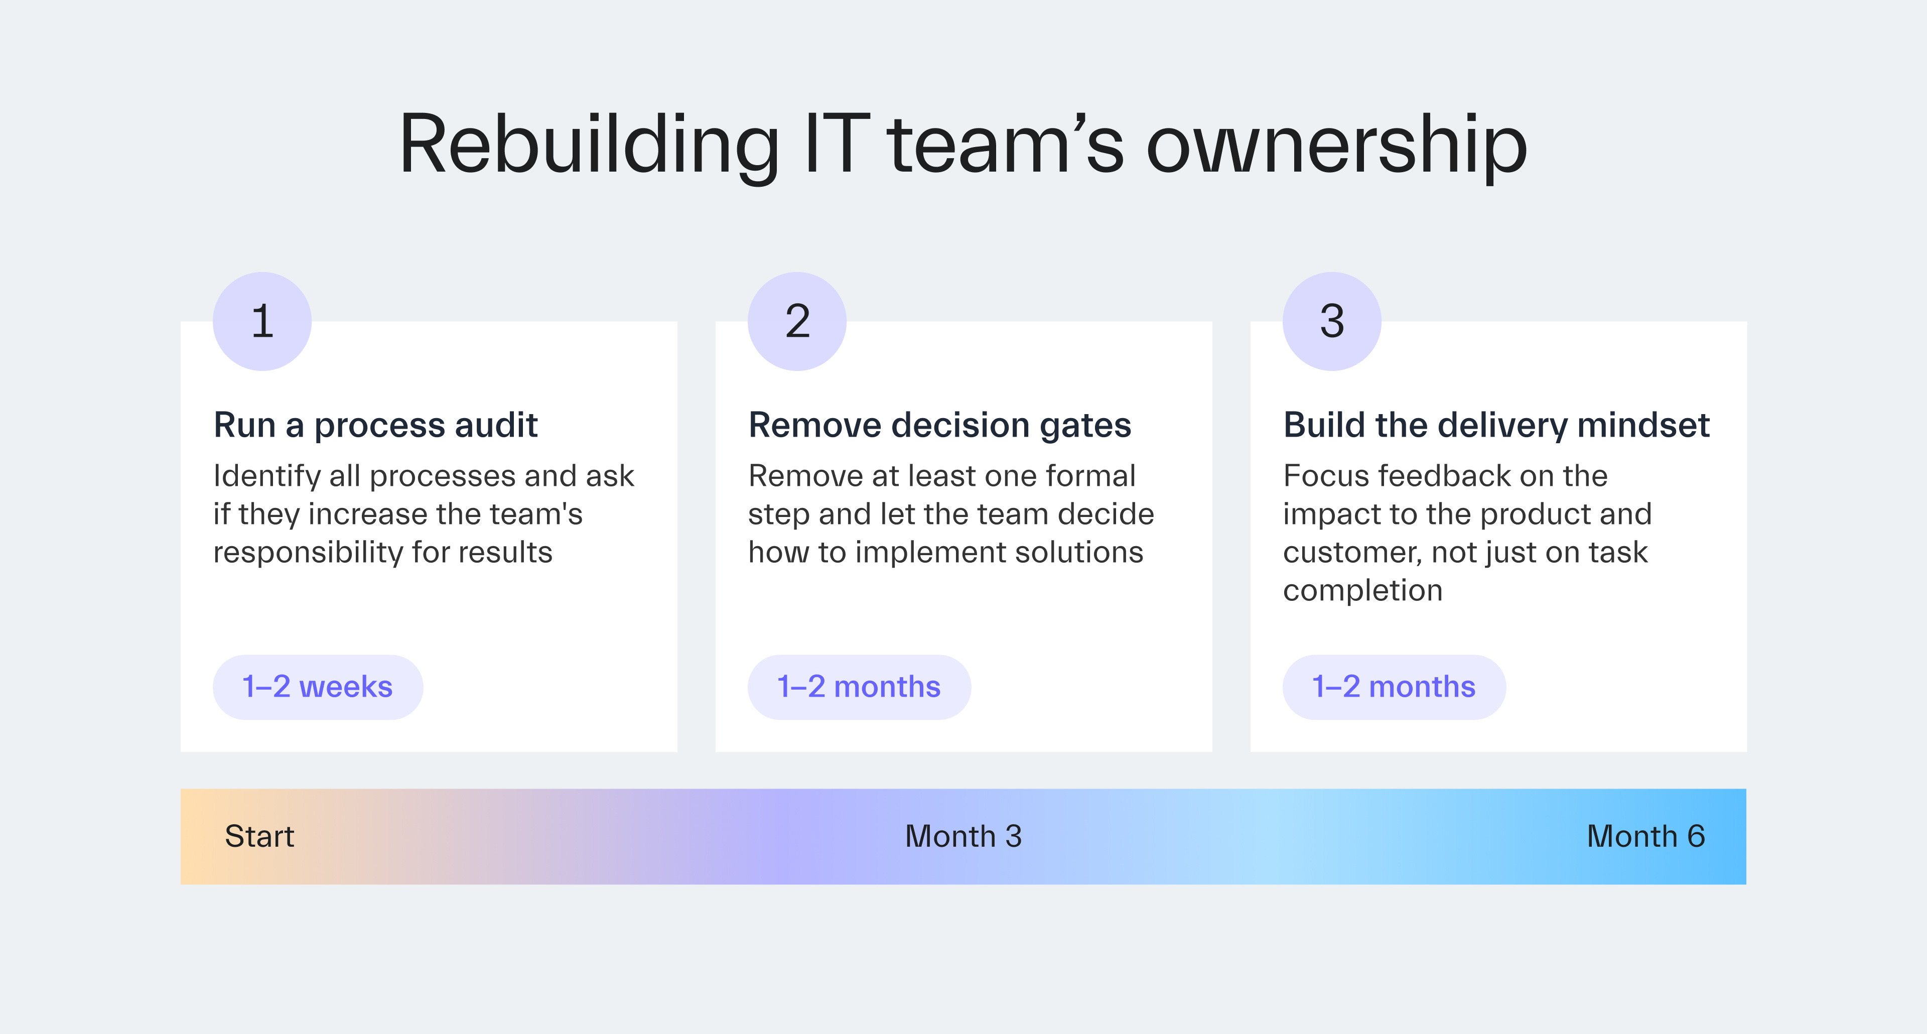Click the 'Start' label on timeline bar
The width and height of the screenshot is (1927, 1034).
coord(259,836)
